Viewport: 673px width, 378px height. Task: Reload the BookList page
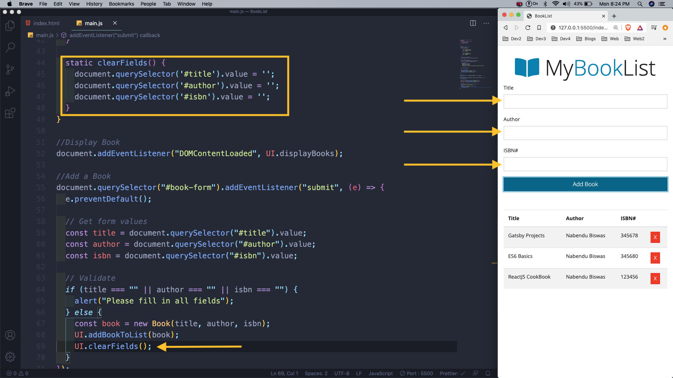528,28
